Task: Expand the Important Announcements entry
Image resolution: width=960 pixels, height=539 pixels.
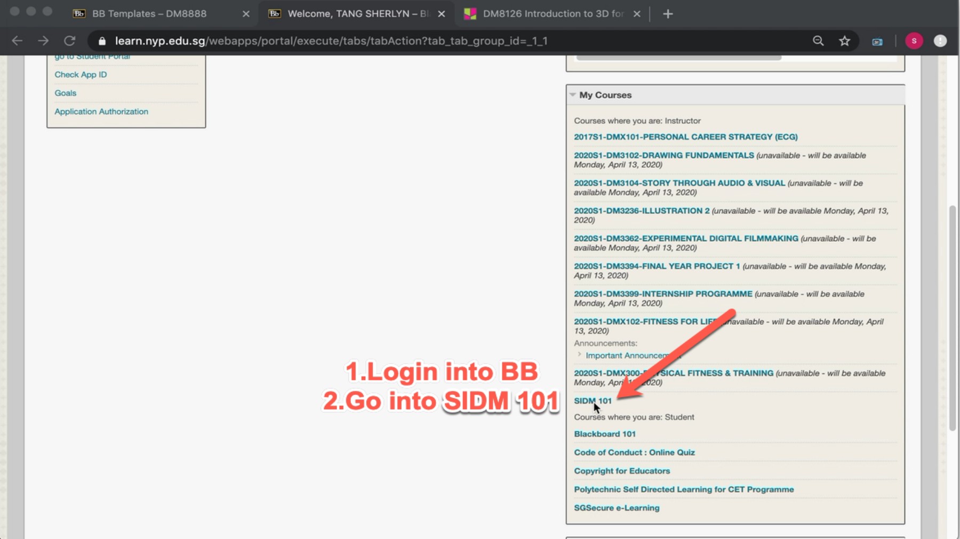Action: (579, 354)
